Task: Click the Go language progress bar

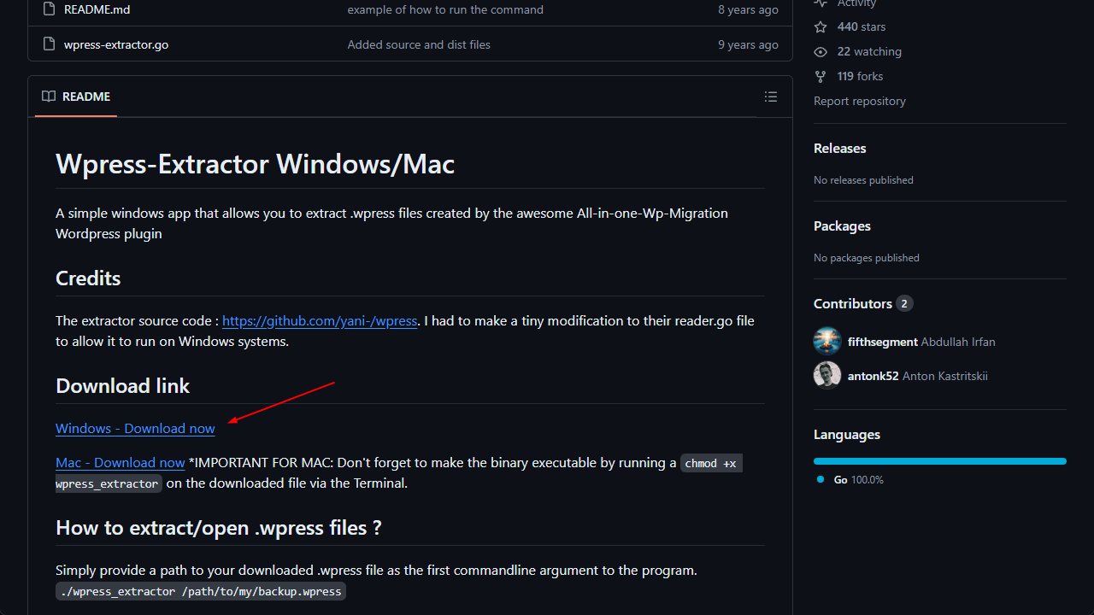Action: pyautogui.click(x=940, y=461)
